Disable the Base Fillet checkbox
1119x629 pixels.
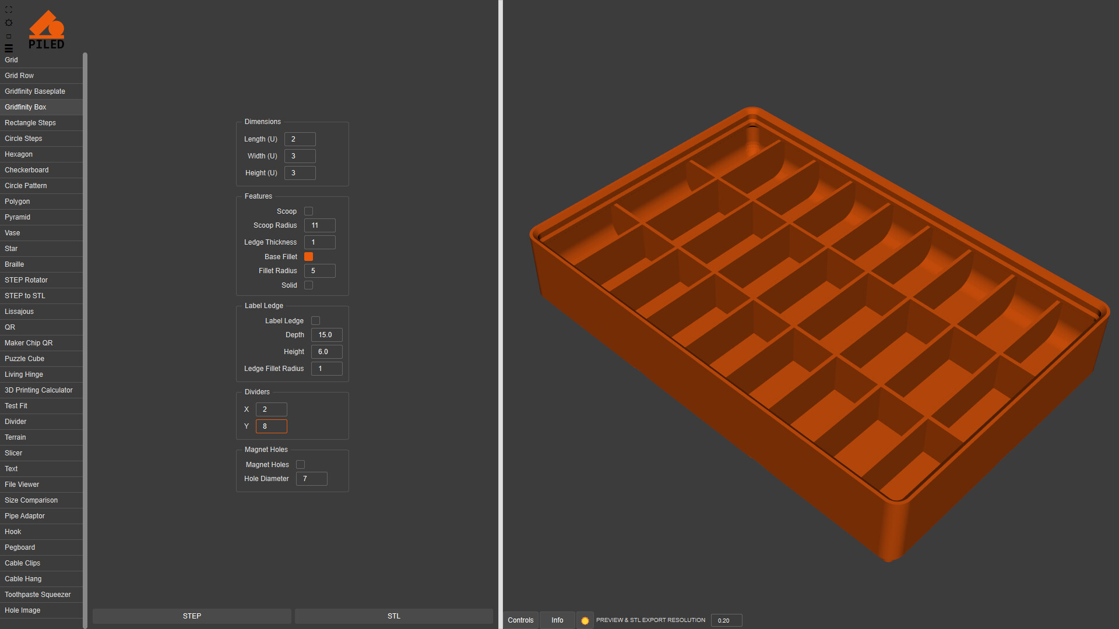tap(309, 257)
